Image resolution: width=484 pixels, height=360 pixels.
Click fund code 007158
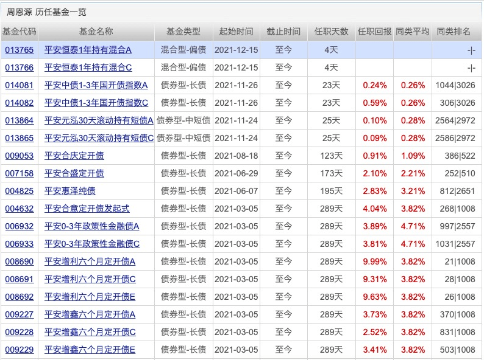pyautogui.click(x=20, y=173)
